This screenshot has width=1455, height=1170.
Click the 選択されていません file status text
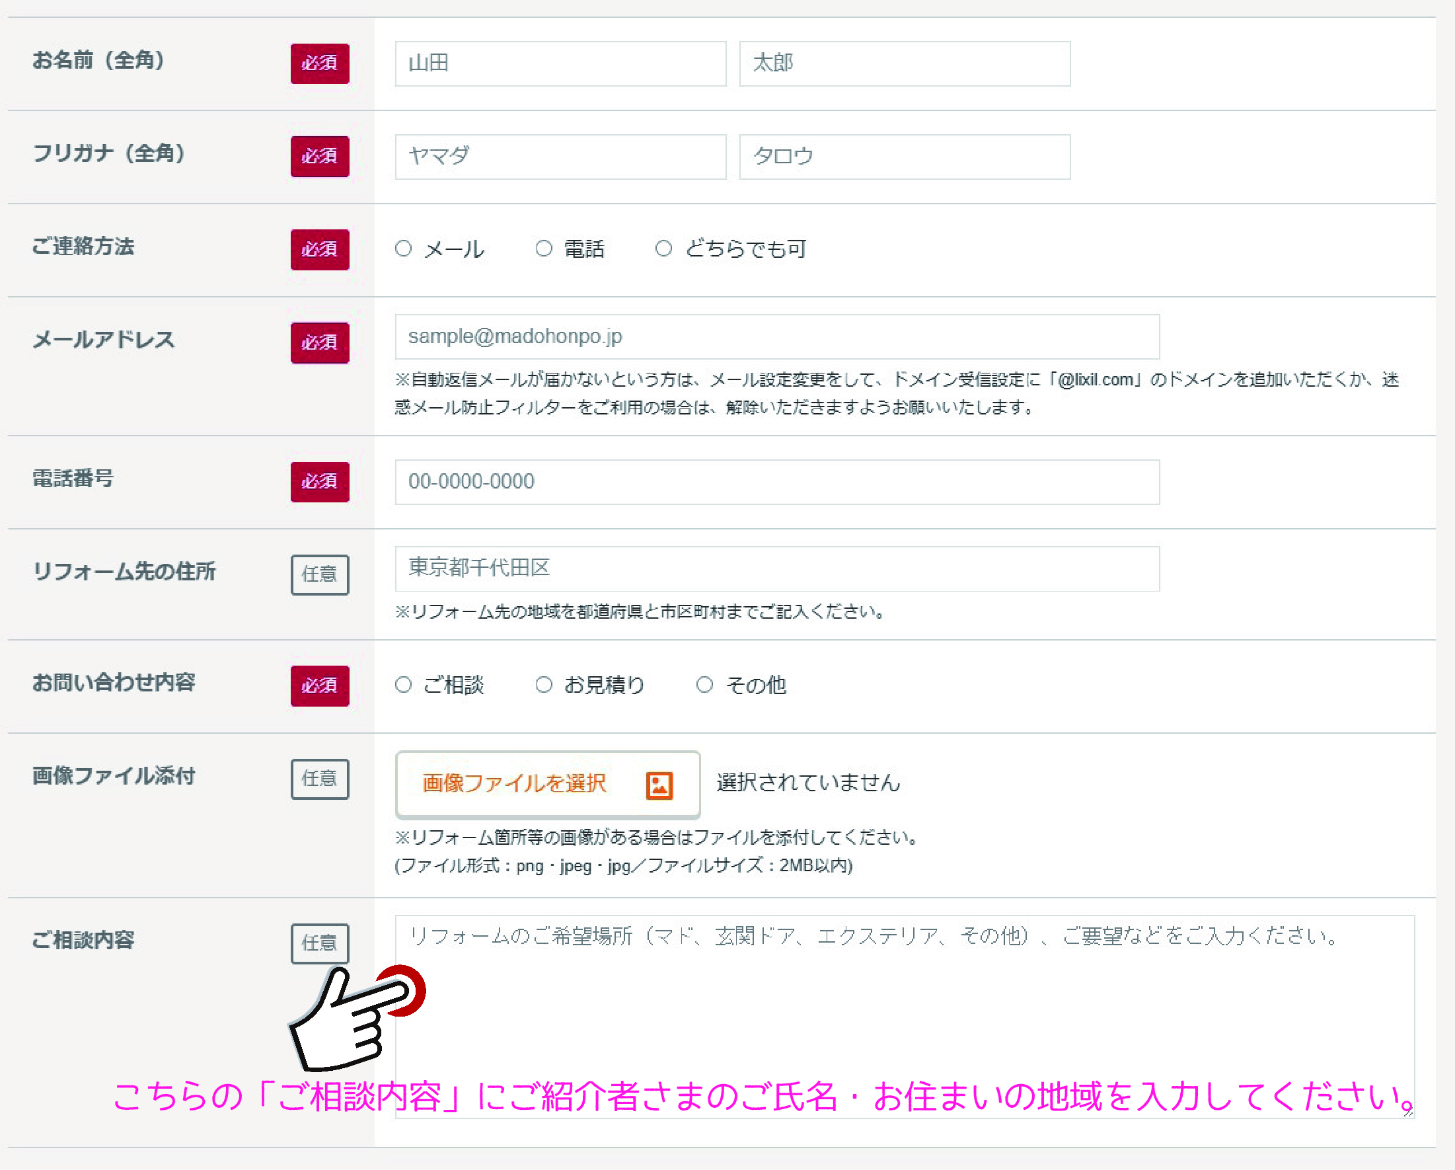pos(809,783)
